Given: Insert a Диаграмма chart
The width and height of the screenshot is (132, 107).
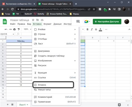Looking at the screenshot, I should click(x=55, y=51).
